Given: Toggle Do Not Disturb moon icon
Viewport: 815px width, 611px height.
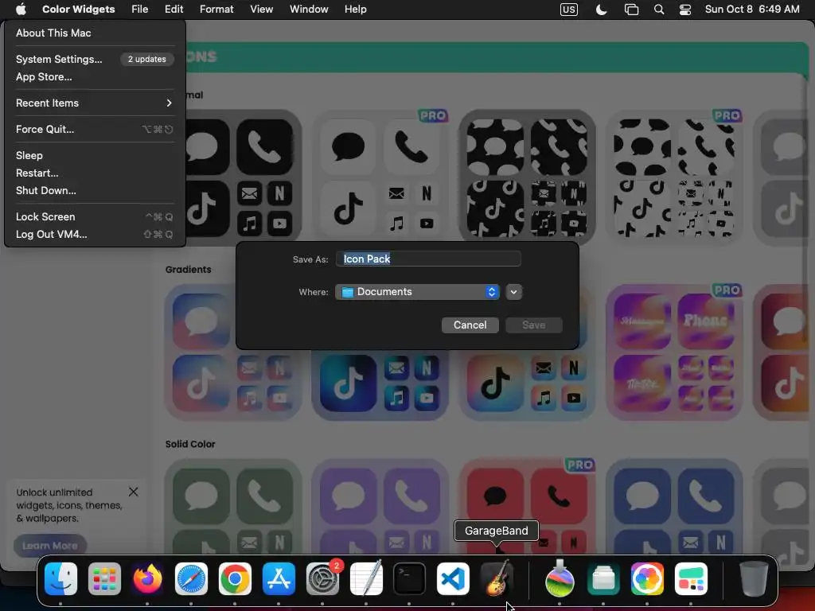Looking at the screenshot, I should tap(602, 10).
